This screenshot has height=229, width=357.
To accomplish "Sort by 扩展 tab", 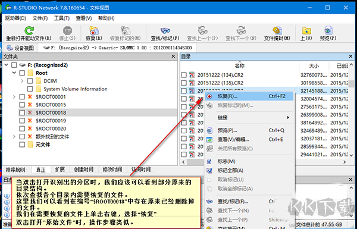I will 60,170.
